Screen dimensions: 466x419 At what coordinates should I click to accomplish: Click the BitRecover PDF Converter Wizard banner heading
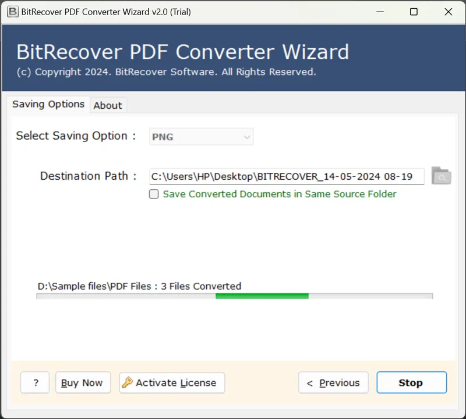(x=182, y=52)
